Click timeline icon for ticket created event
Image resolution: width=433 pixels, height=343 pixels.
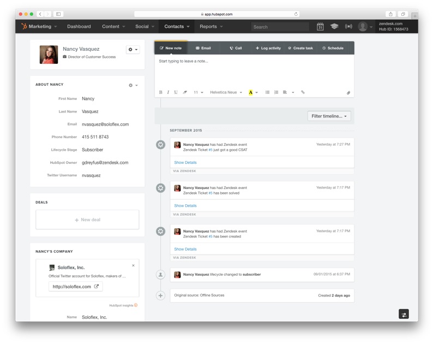[x=160, y=231]
